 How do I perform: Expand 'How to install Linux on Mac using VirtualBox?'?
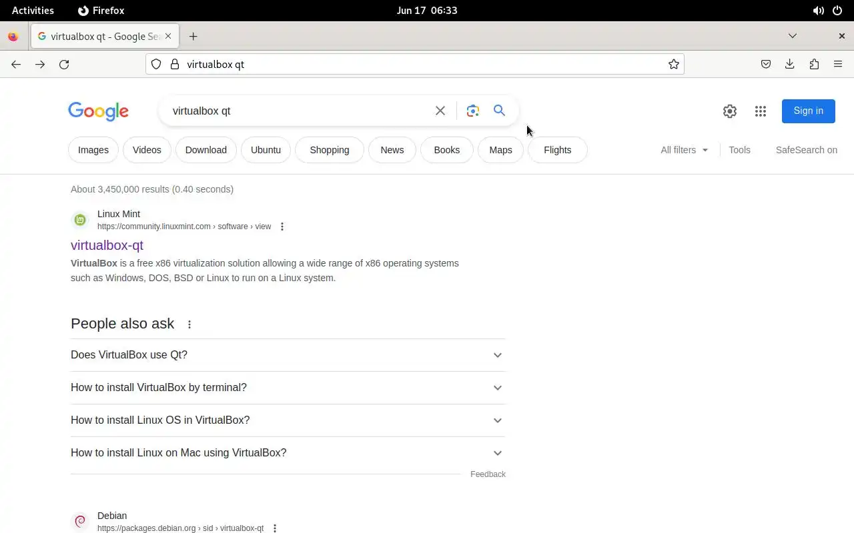point(288,453)
